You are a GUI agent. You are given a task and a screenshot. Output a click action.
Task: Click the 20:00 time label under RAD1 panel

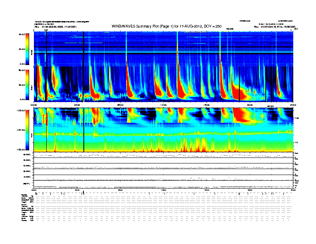pyautogui.click(x=250, y=105)
